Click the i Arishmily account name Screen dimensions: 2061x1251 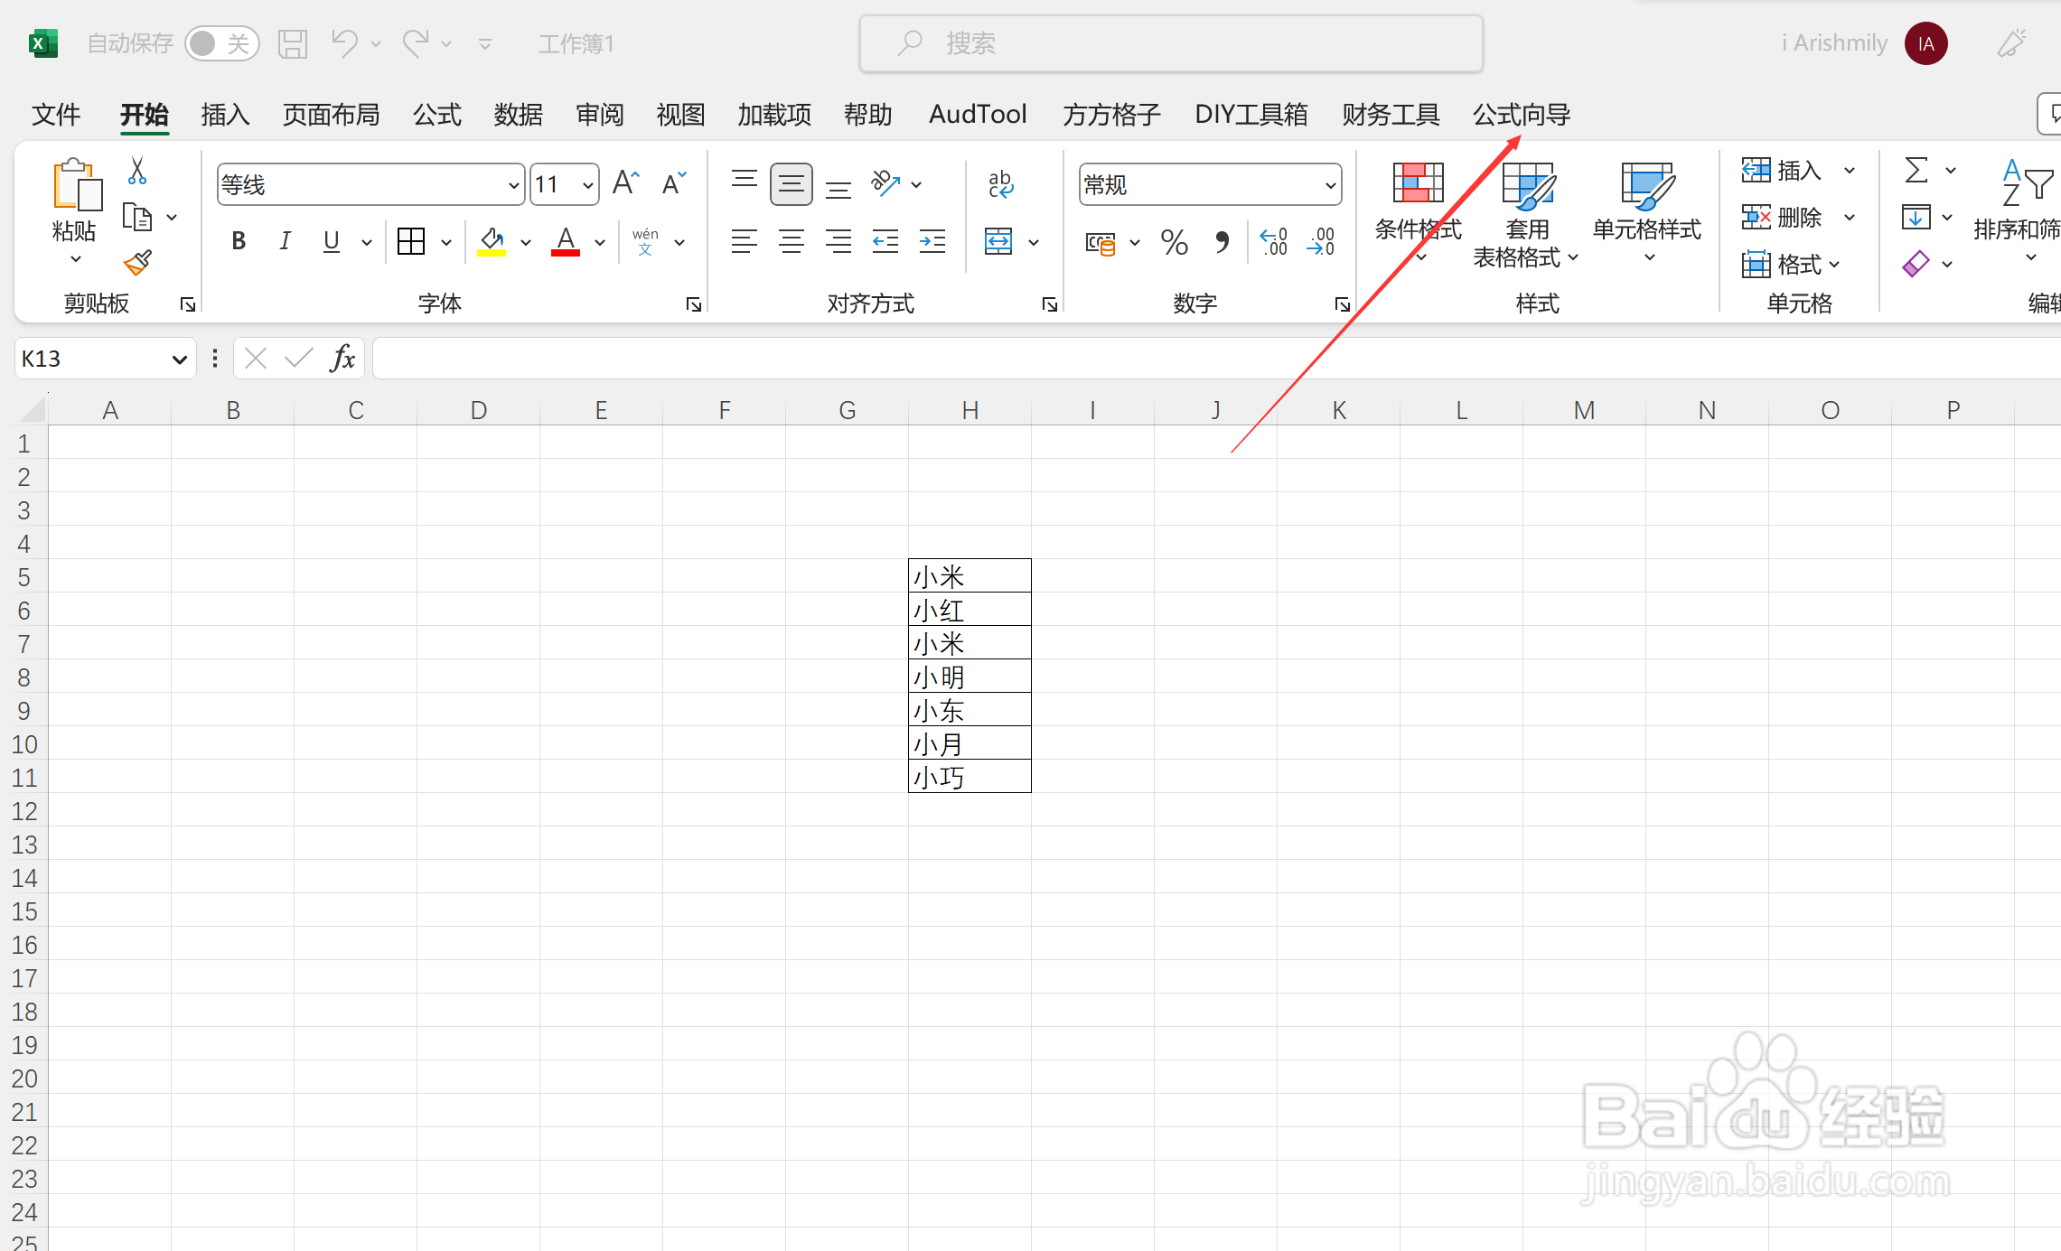coord(1835,43)
